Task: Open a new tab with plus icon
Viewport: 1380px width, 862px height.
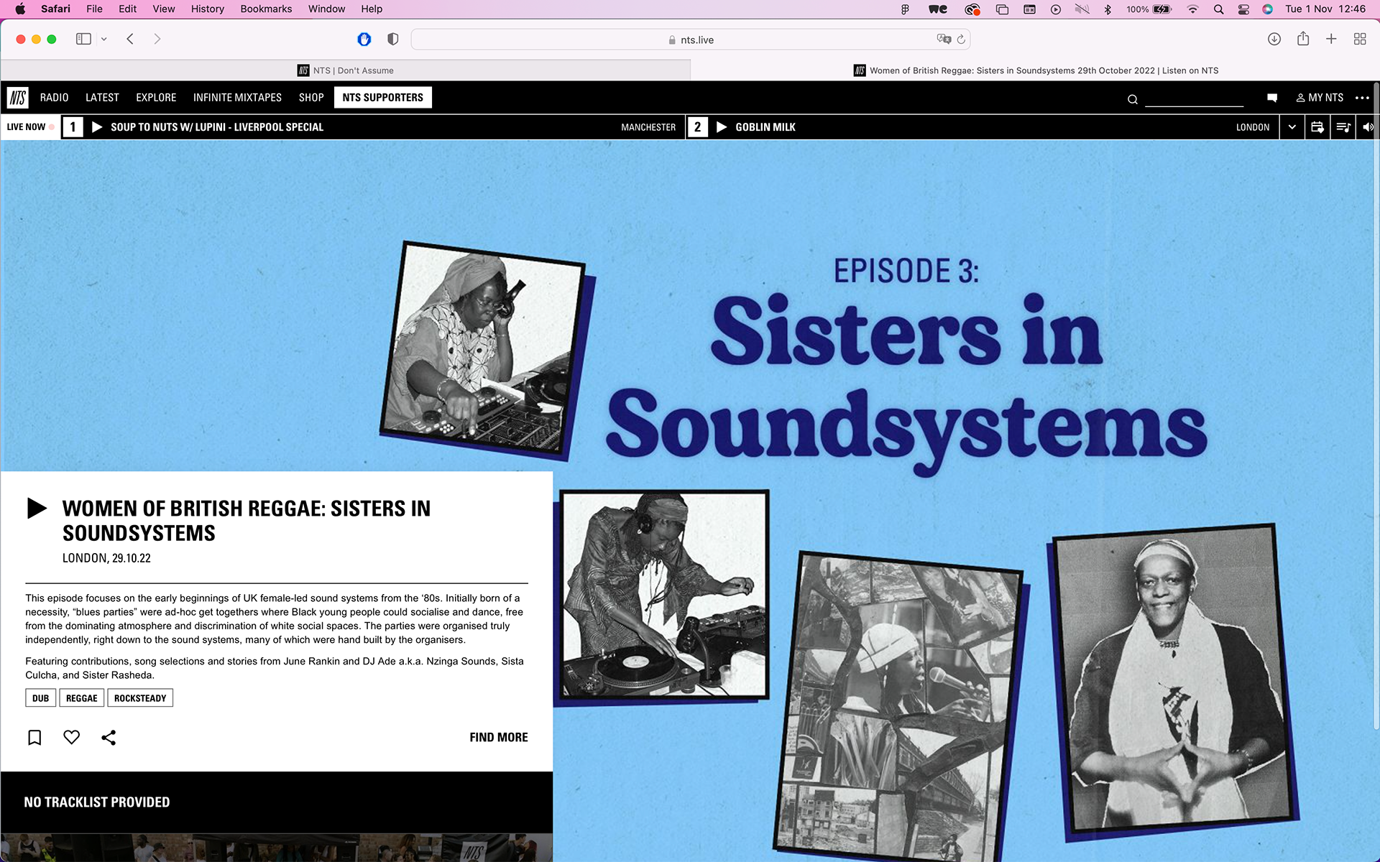Action: 1331,39
